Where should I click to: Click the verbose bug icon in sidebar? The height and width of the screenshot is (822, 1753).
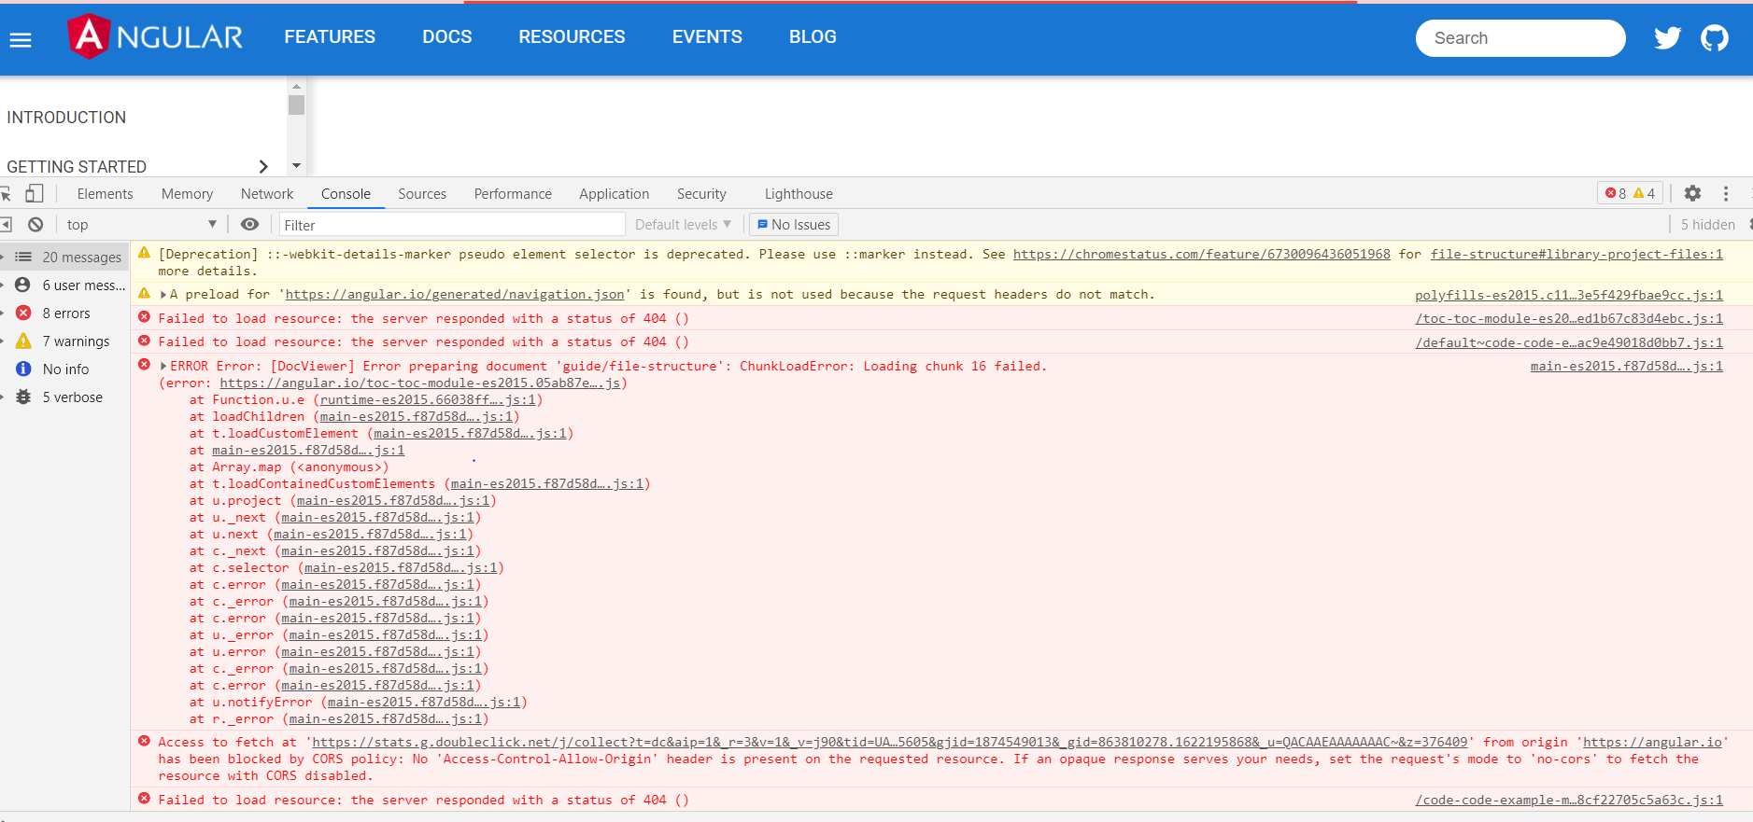pyautogui.click(x=23, y=397)
